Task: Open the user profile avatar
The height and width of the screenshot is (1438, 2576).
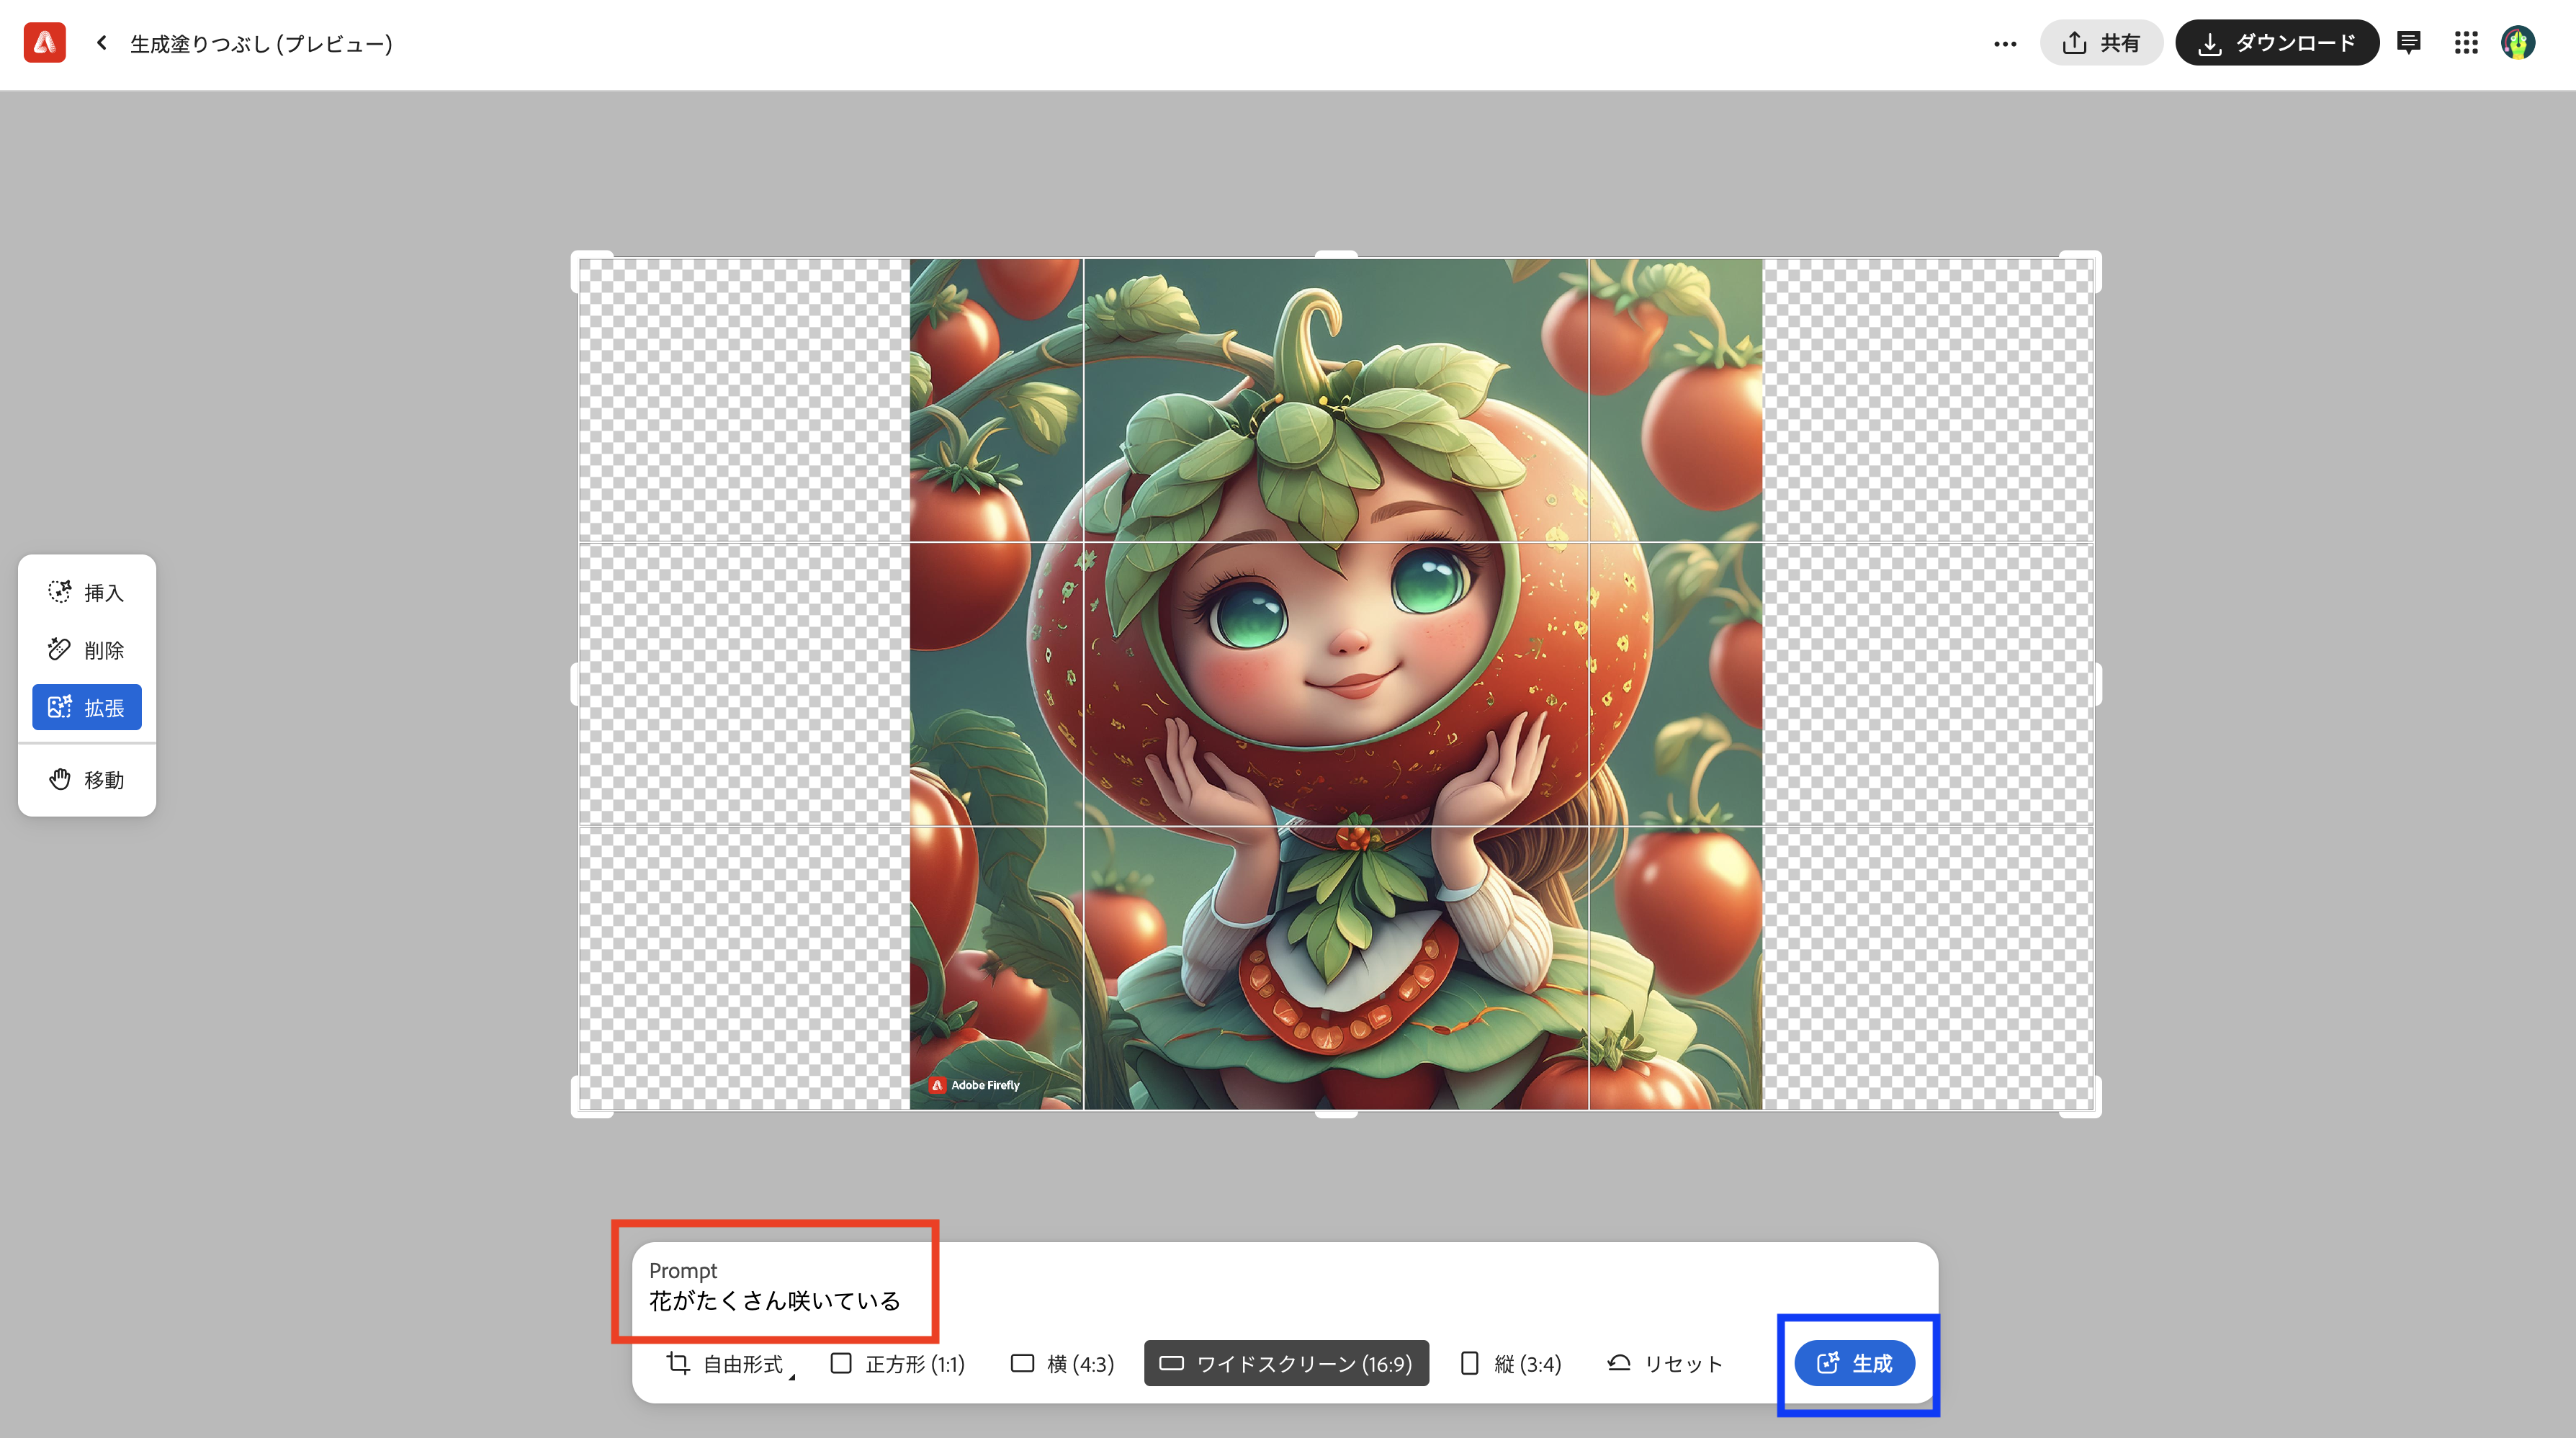Action: pos(2518,43)
